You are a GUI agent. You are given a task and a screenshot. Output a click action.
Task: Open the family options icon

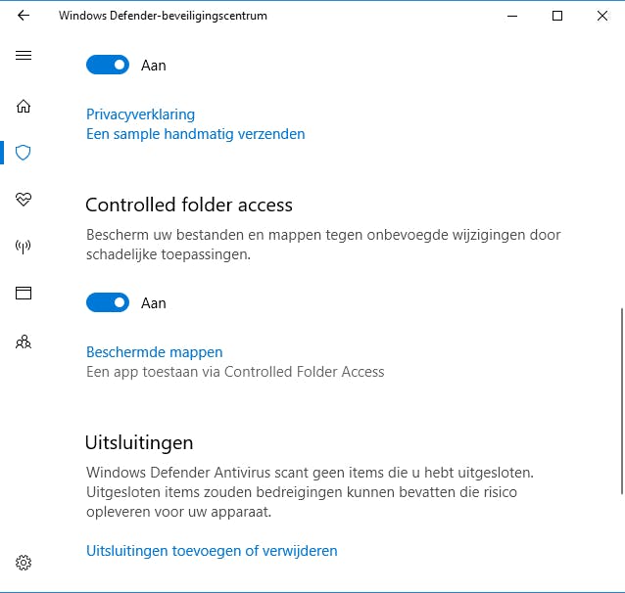24,342
